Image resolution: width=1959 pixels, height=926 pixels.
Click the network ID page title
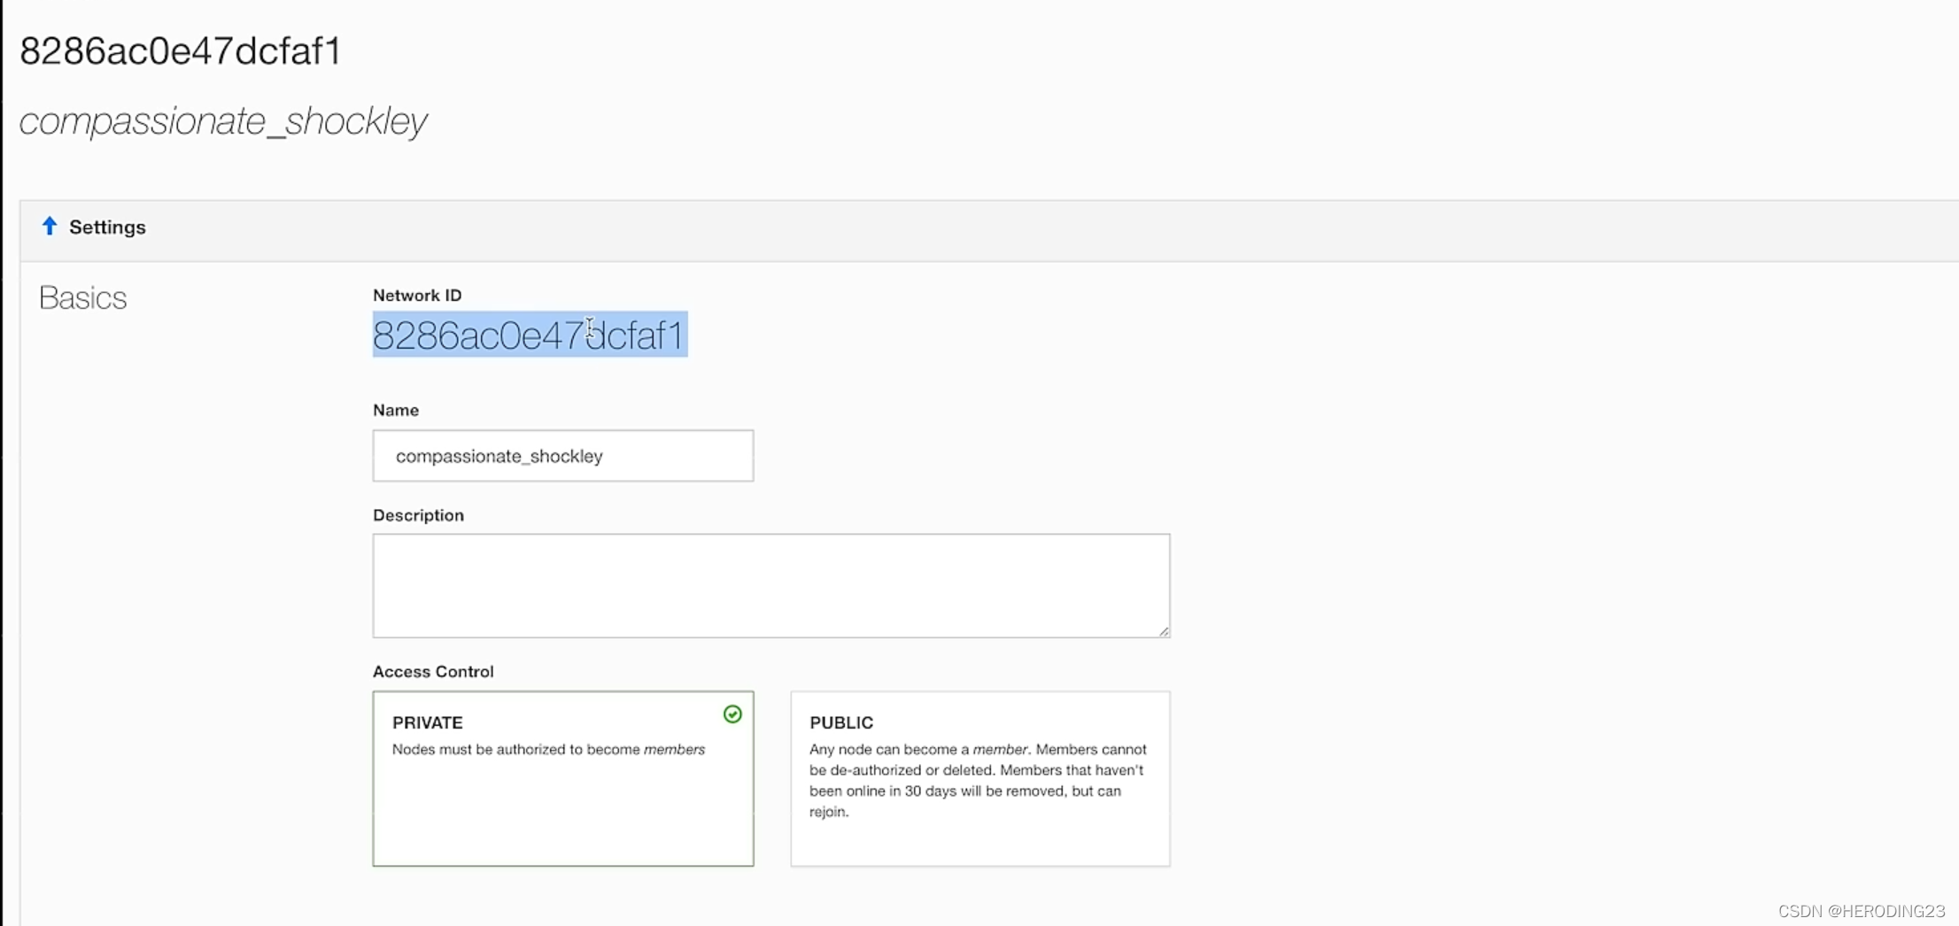pyautogui.click(x=181, y=51)
